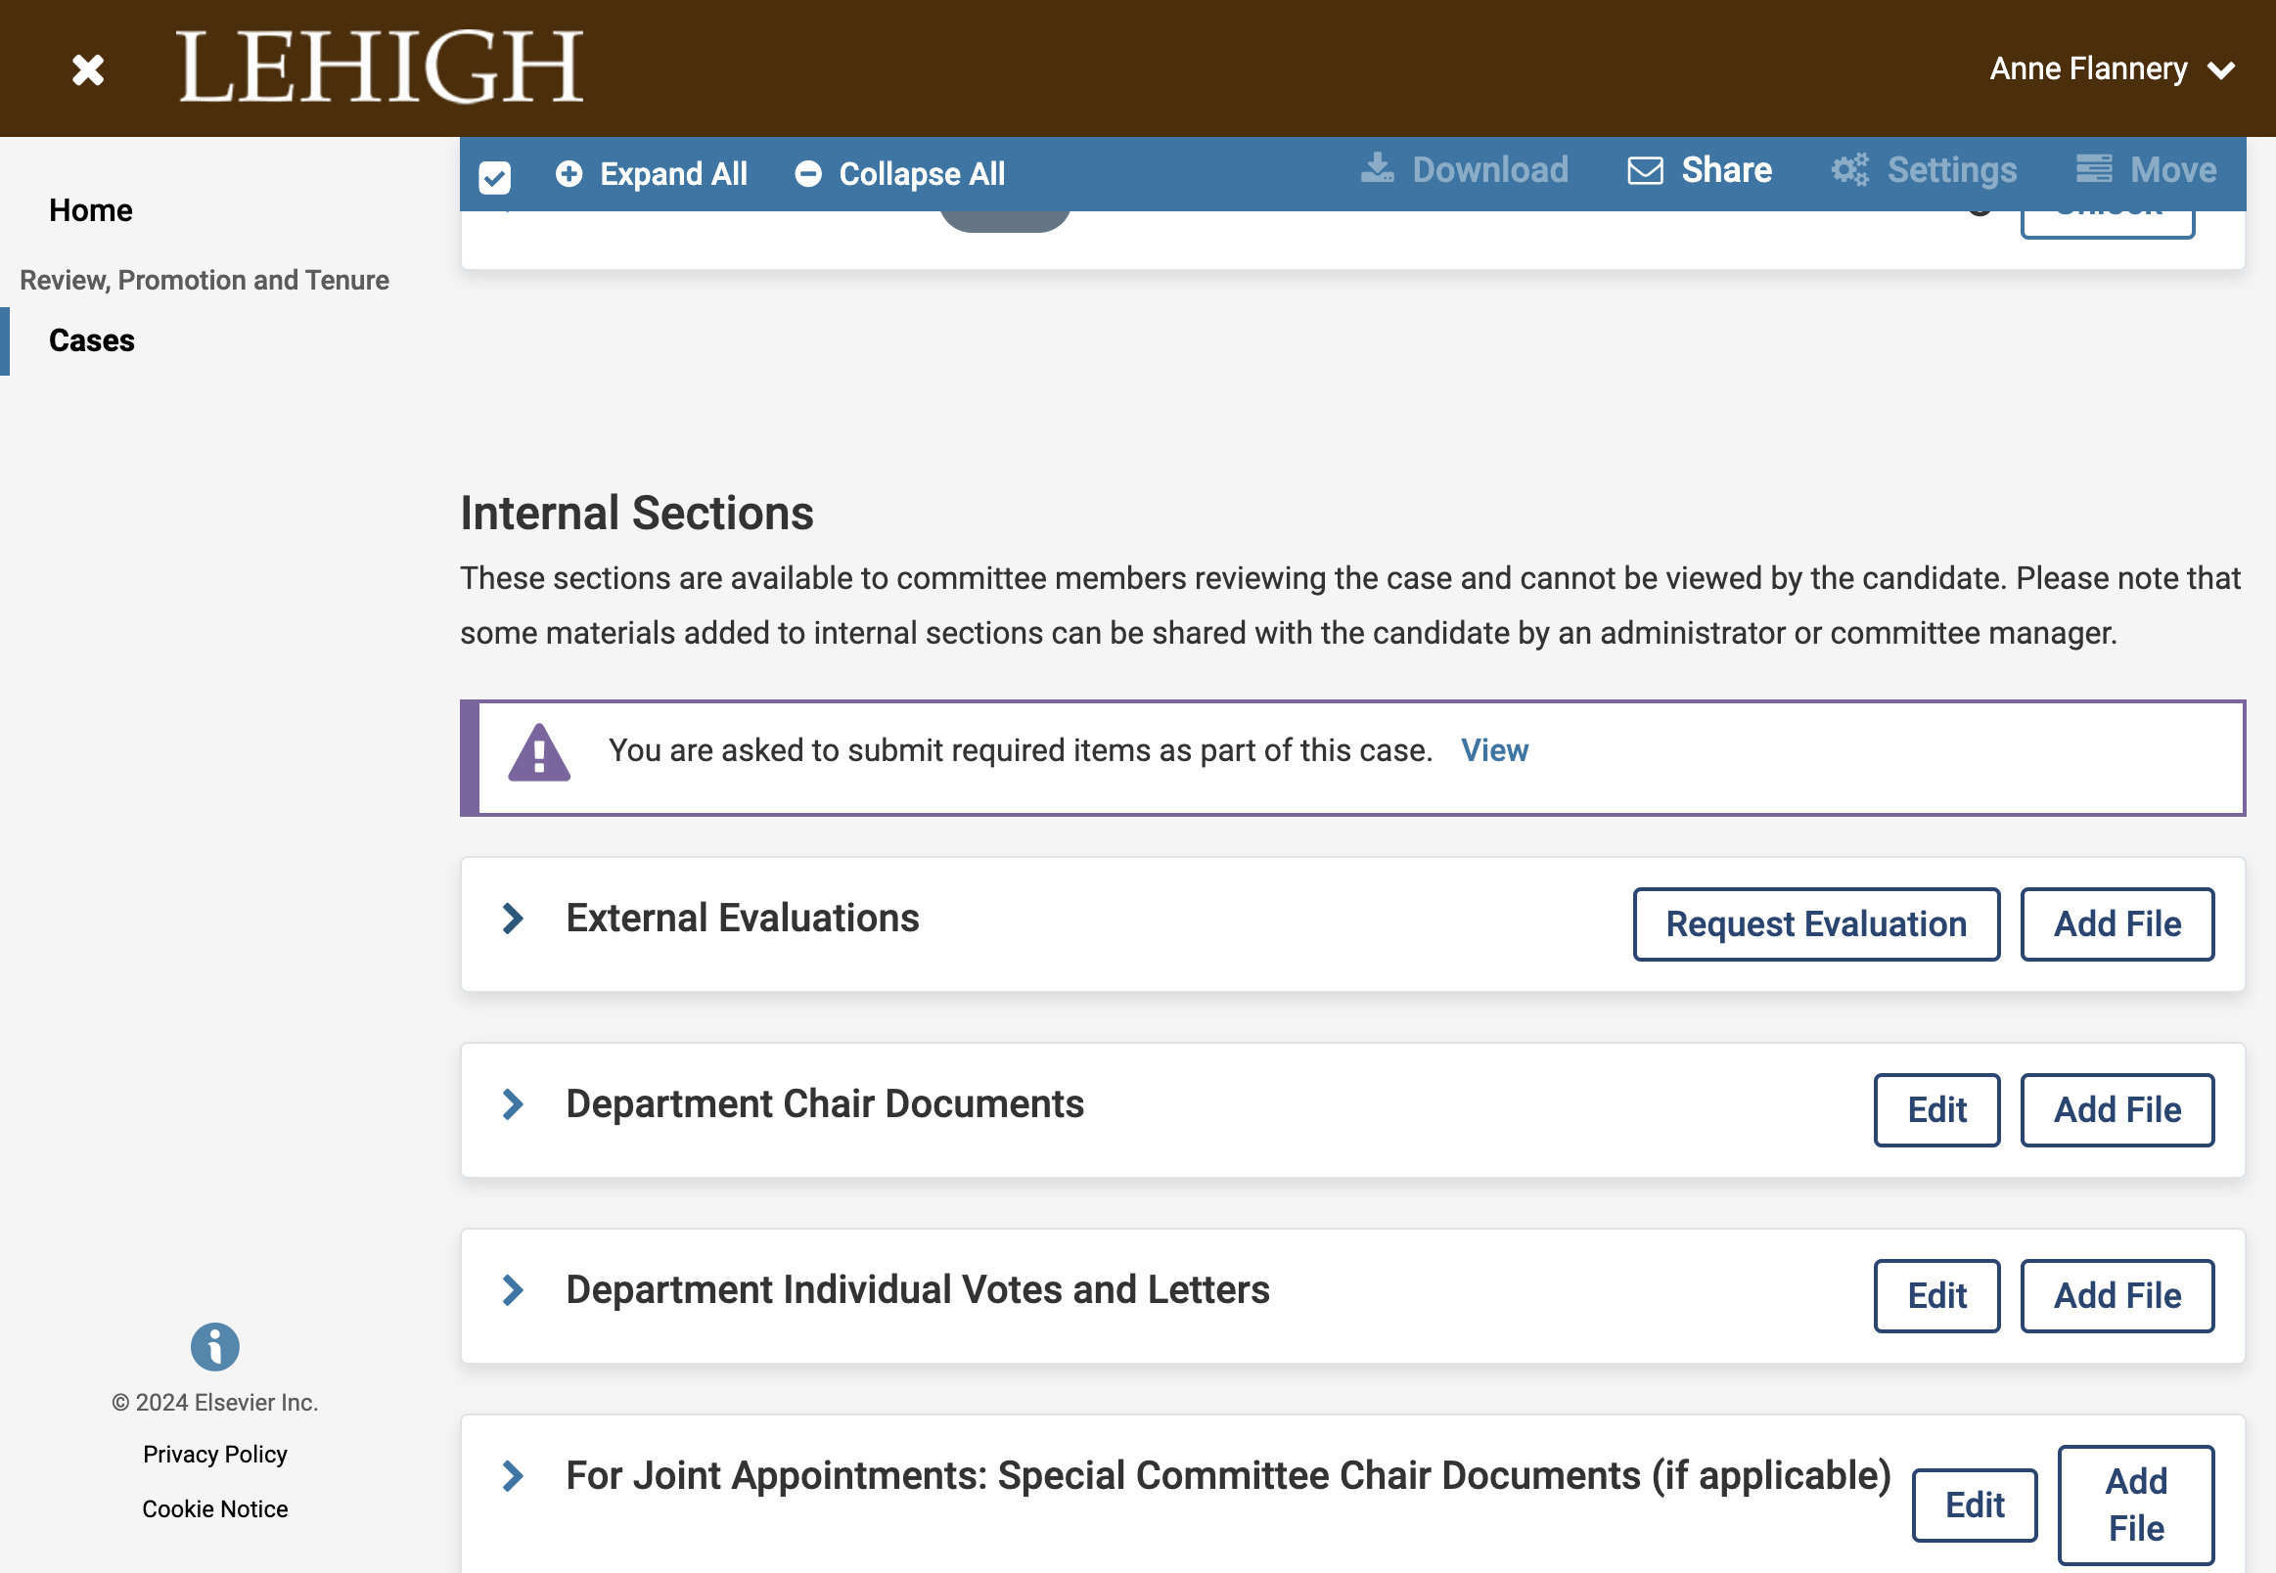Go to Home in sidebar
Viewport: 2276px width, 1573px height.
(91, 210)
